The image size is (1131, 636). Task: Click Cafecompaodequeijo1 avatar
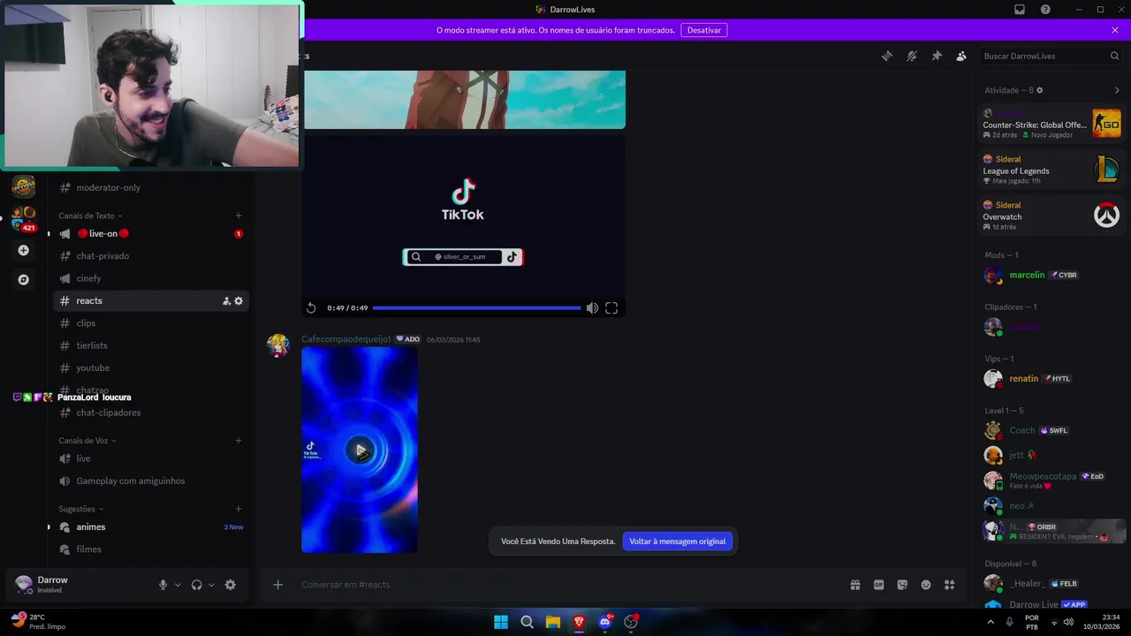click(x=278, y=345)
